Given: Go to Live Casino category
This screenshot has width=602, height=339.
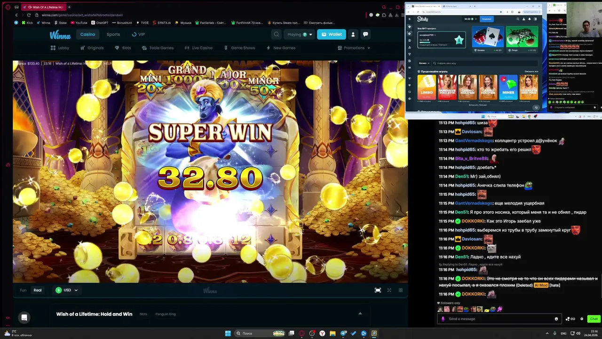Looking at the screenshot, I should tap(198, 48).
